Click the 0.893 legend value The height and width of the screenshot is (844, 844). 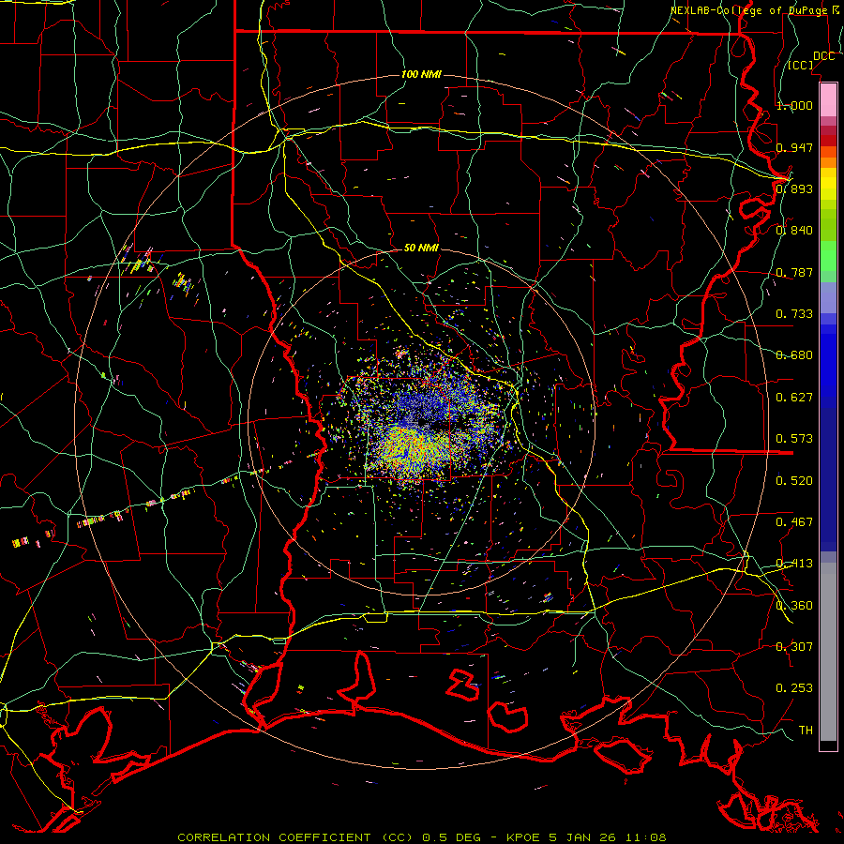pos(794,188)
